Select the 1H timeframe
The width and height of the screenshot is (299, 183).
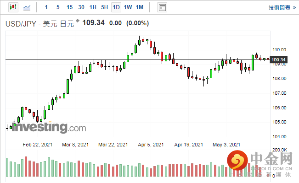tap(93, 7)
